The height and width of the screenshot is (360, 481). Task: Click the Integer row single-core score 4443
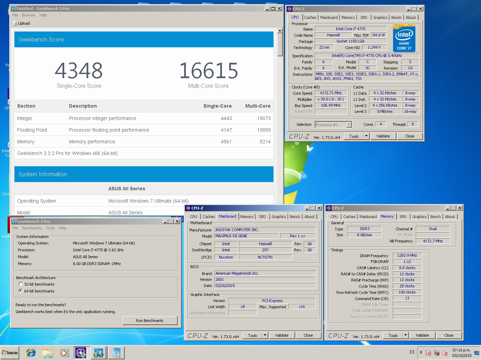226,118
